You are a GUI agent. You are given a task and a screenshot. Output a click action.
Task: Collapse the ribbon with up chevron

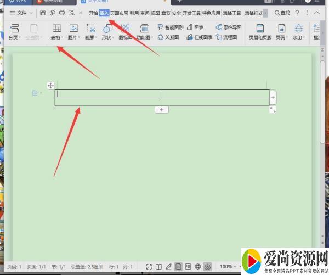(317, 13)
